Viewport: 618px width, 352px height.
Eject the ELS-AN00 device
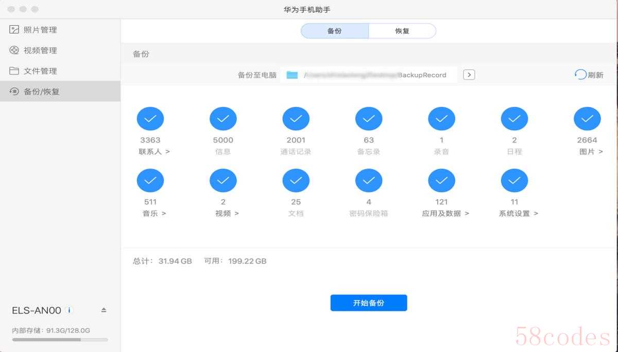coord(104,310)
